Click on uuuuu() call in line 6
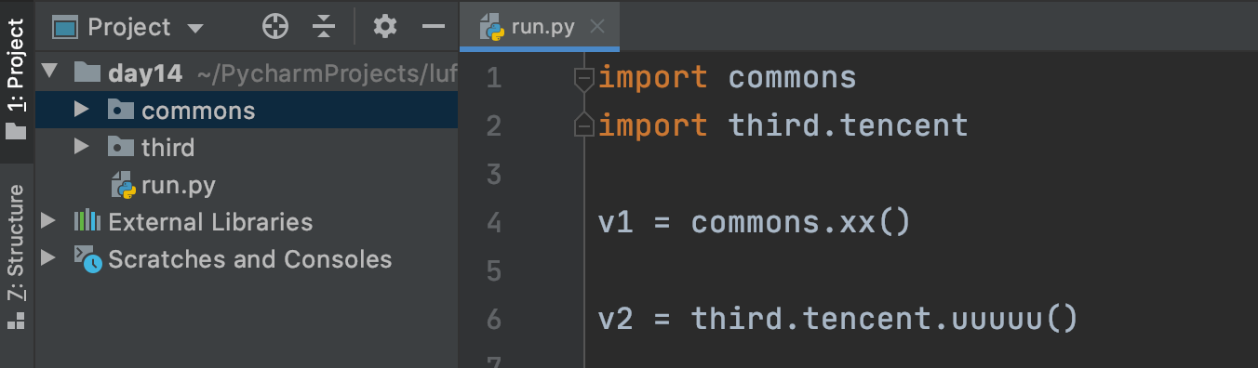The width and height of the screenshot is (1258, 368). click(1014, 319)
